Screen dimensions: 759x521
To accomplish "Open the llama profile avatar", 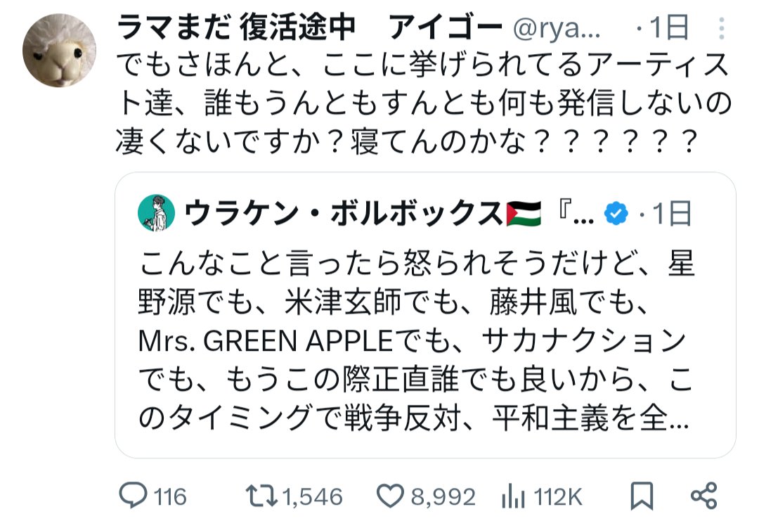I will (x=59, y=51).
